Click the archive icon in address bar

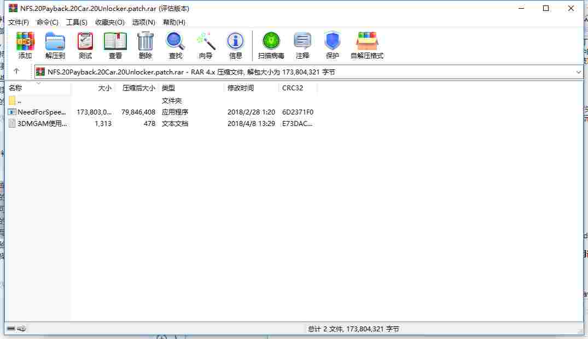(x=40, y=72)
